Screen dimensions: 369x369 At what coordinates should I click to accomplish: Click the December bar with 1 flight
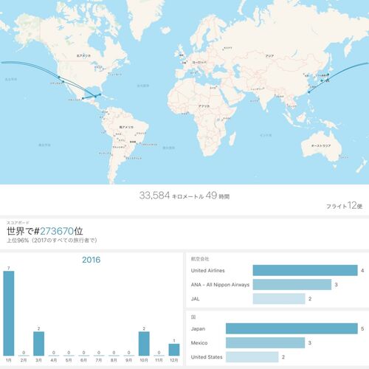tap(174, 350)
